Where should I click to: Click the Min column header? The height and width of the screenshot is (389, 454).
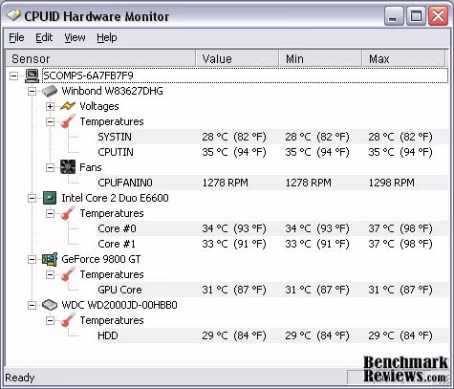pyautogui.click(x=320, y=58)
